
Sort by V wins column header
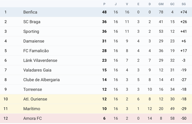pyautogui.click(x=127, y=4)
